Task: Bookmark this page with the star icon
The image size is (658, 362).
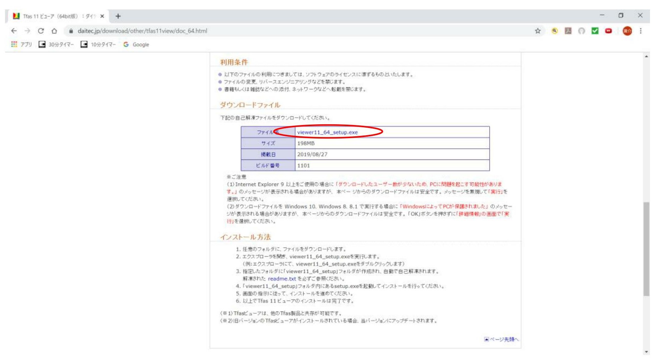Action: 538,31
